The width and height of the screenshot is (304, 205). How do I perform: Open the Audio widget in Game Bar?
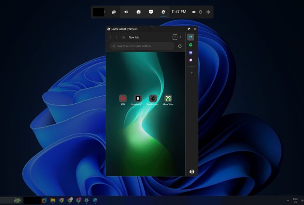[x=126, y=12]
